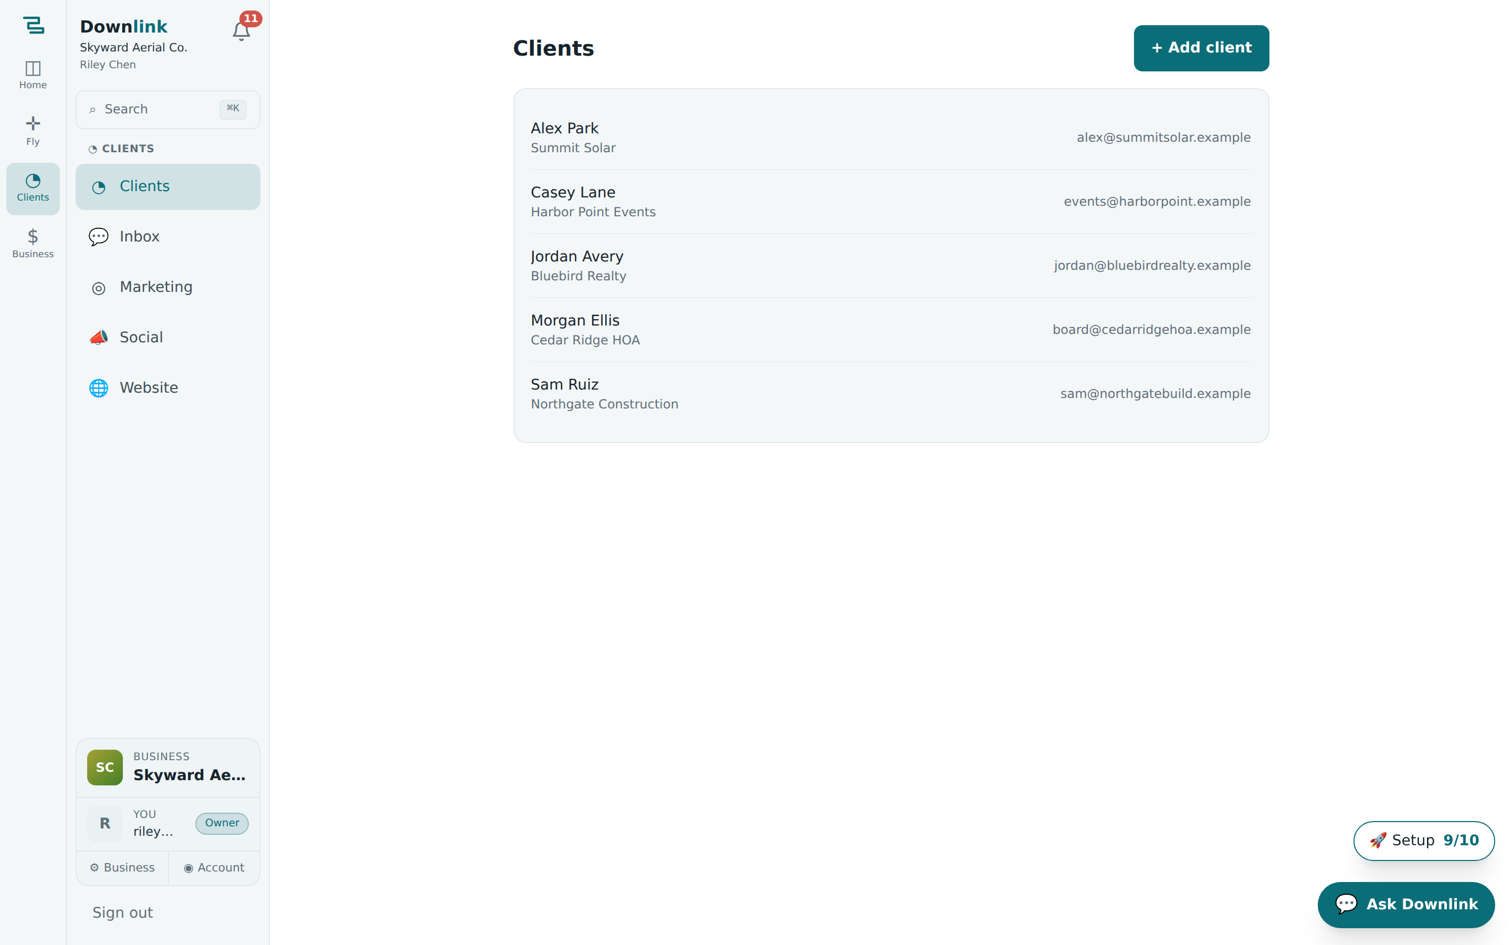Viewport: 1512px width, 945px height.
Task: Focus the Search field
Action: click(x=168, y=110)
